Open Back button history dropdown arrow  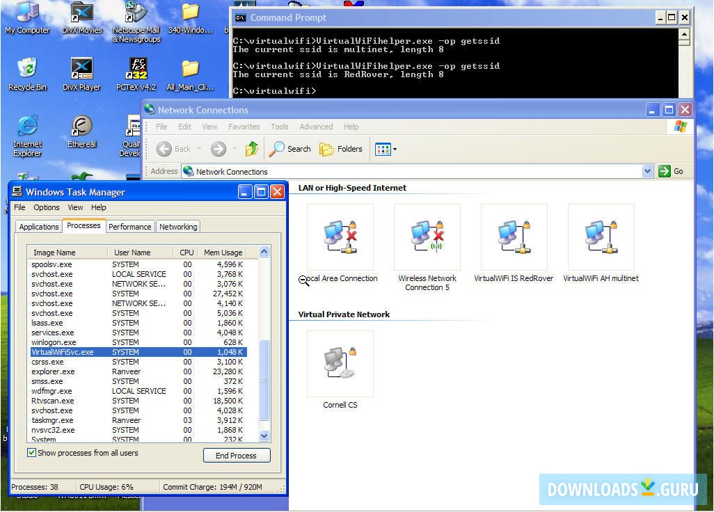200,149
